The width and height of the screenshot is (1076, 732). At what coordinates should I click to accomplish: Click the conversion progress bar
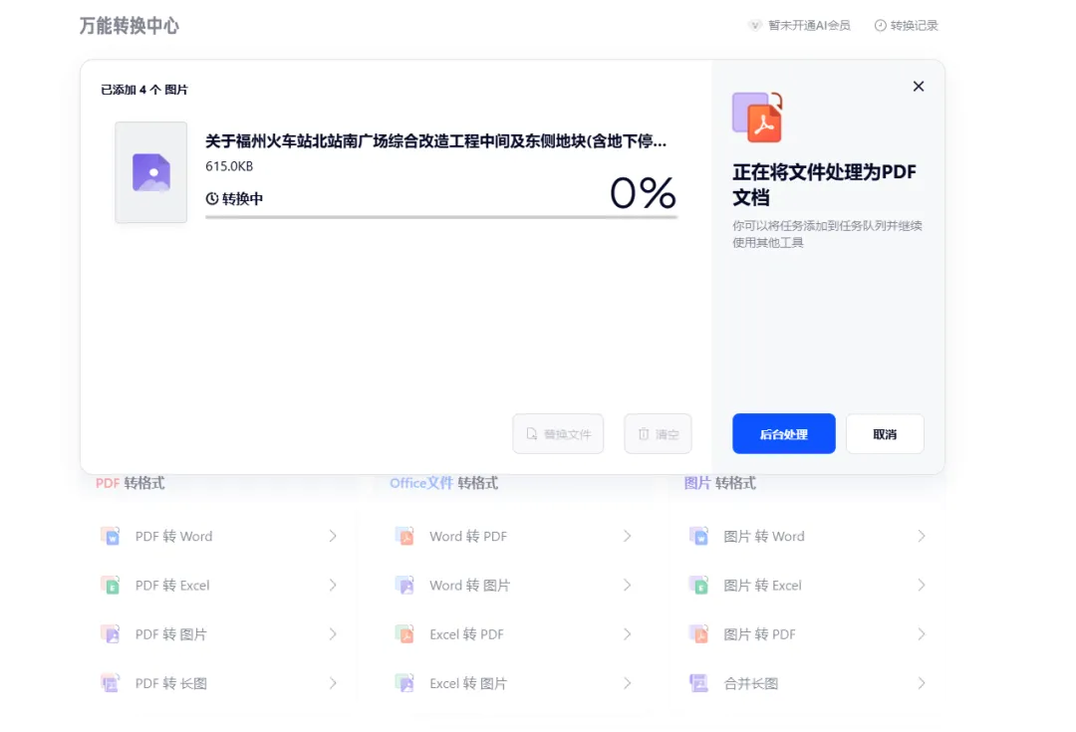[441, 217]
